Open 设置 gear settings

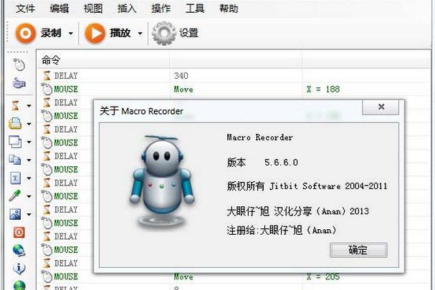point(175,33)
